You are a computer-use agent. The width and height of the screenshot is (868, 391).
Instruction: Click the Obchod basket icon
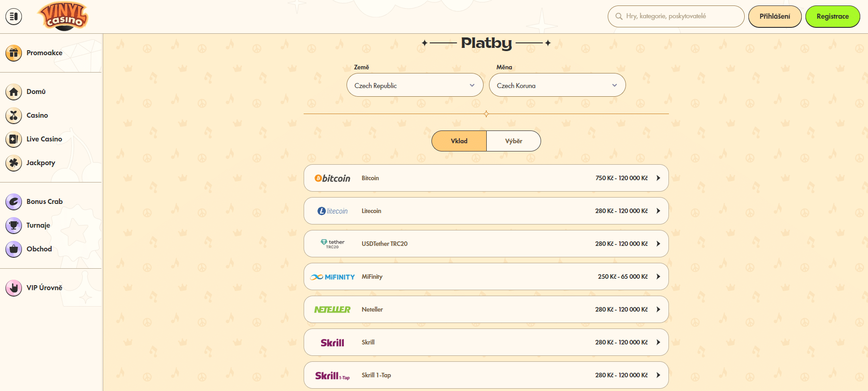[14, 249]
